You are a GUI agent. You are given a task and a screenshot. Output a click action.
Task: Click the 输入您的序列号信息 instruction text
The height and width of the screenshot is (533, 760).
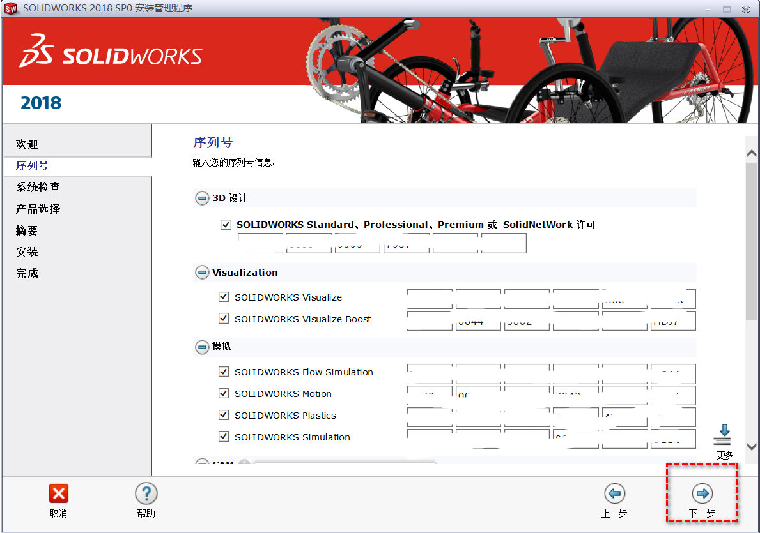click(235, 162)
